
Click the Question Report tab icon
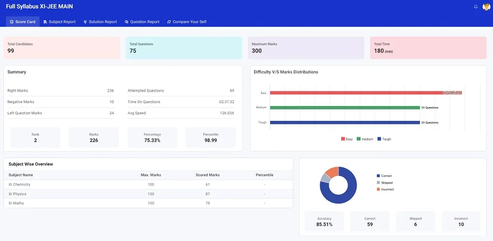point(127,22)
